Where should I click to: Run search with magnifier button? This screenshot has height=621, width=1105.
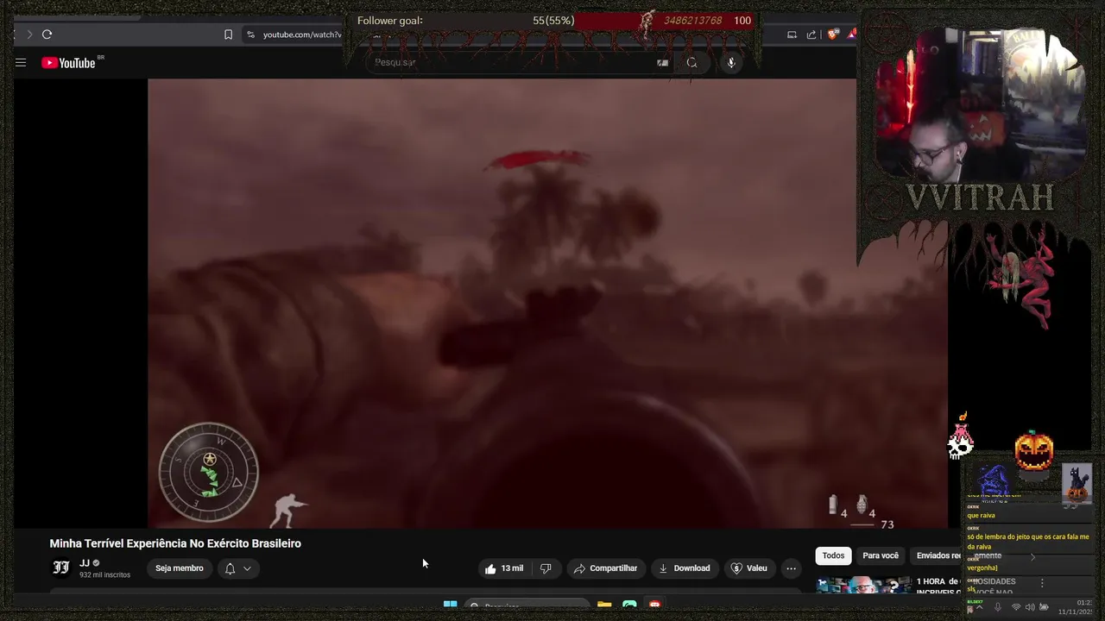(x=691, y=62)
